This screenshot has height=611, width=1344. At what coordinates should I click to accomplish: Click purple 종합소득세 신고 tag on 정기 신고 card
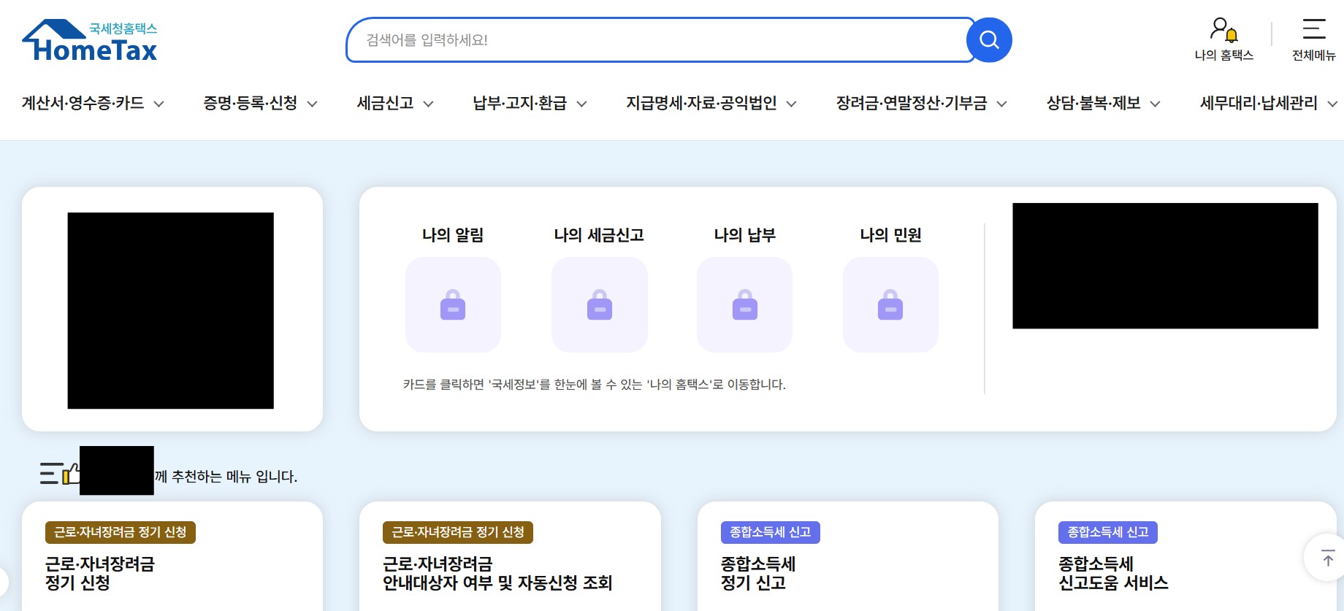tap(771, 532)
